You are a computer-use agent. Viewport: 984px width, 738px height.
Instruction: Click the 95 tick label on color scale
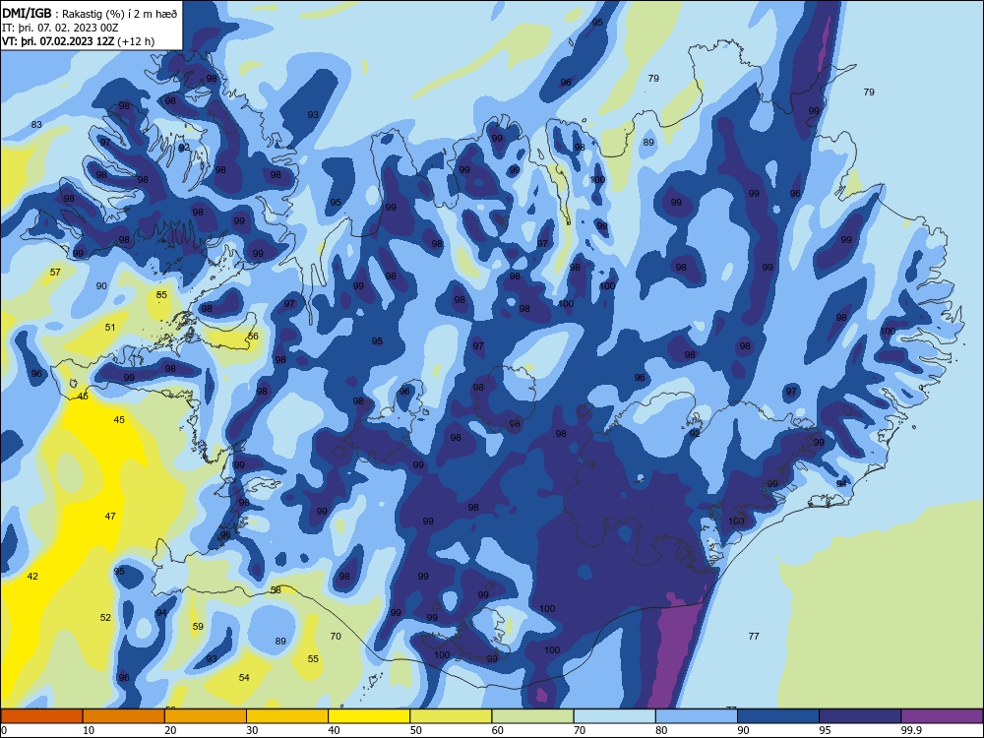click(825, 730)
